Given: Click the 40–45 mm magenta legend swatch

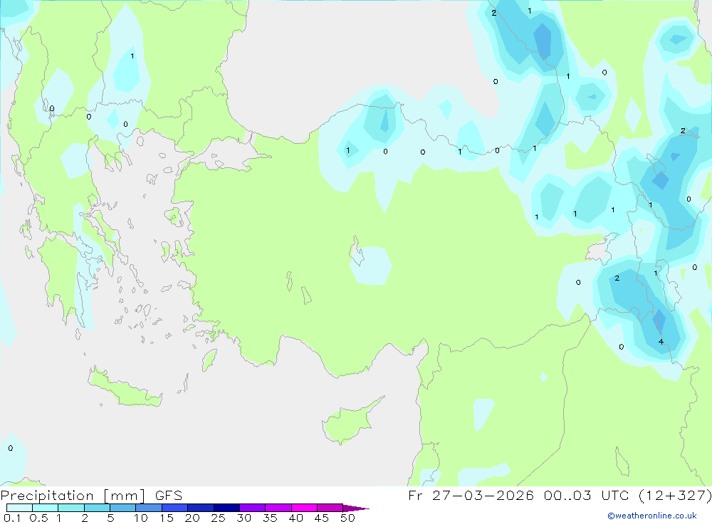Looking at the screenshot, I should point(304,508).
